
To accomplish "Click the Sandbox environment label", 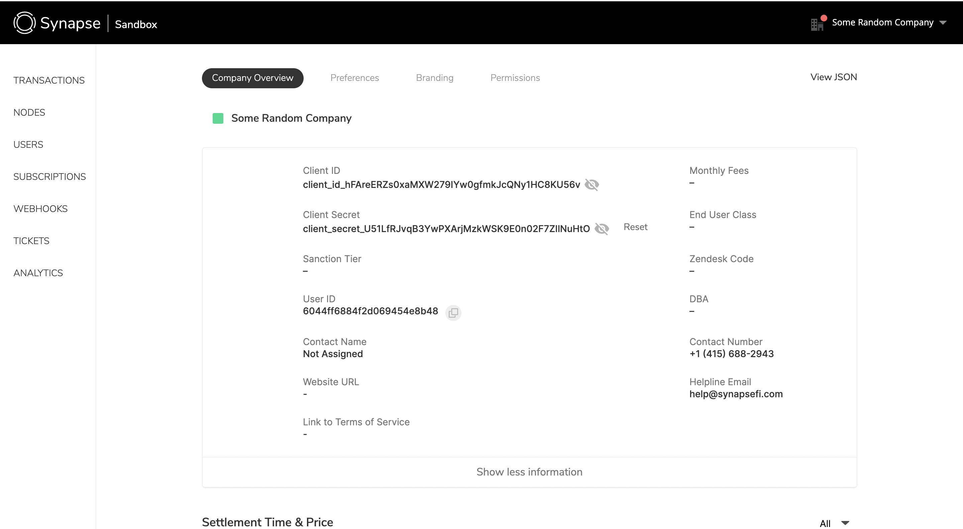I will coord(136,24).
